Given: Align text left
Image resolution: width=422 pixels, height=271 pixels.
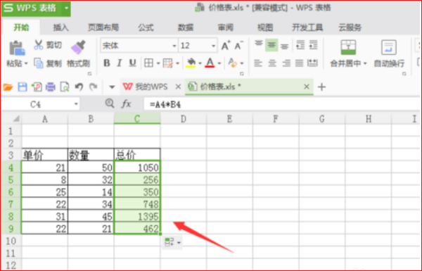Looking at the screenshot, I should (258, 63).
